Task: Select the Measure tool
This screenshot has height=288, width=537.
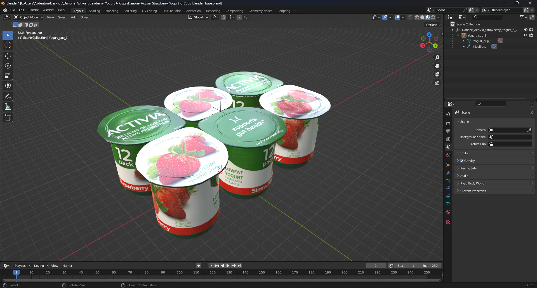Action: 8,106
